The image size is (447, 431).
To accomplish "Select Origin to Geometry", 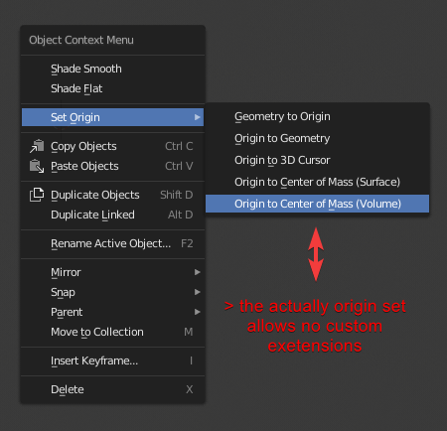I will (x=317, y=138).
